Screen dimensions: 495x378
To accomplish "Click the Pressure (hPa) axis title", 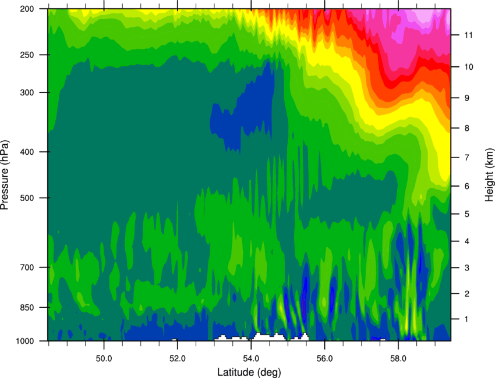I will click(5, 175).
